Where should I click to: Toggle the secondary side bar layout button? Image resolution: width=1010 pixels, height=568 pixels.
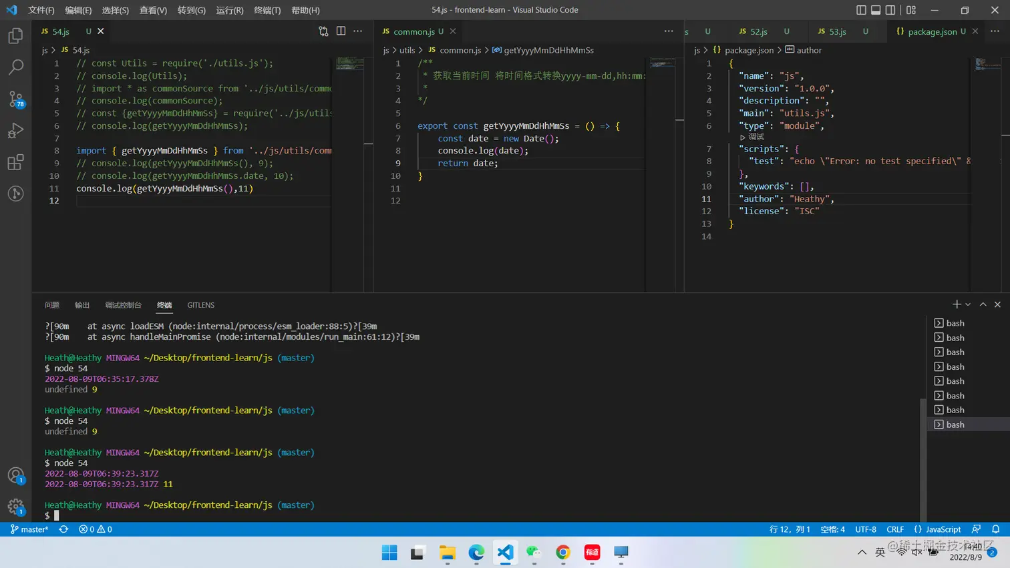click(890, 10)
